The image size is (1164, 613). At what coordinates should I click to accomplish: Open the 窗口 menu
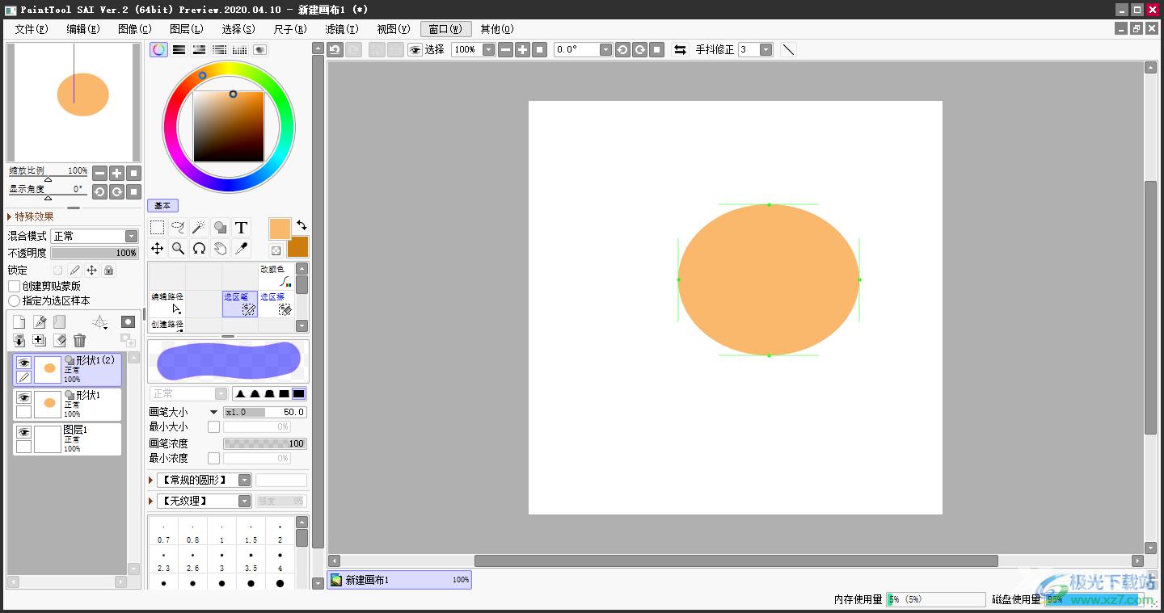446,29
